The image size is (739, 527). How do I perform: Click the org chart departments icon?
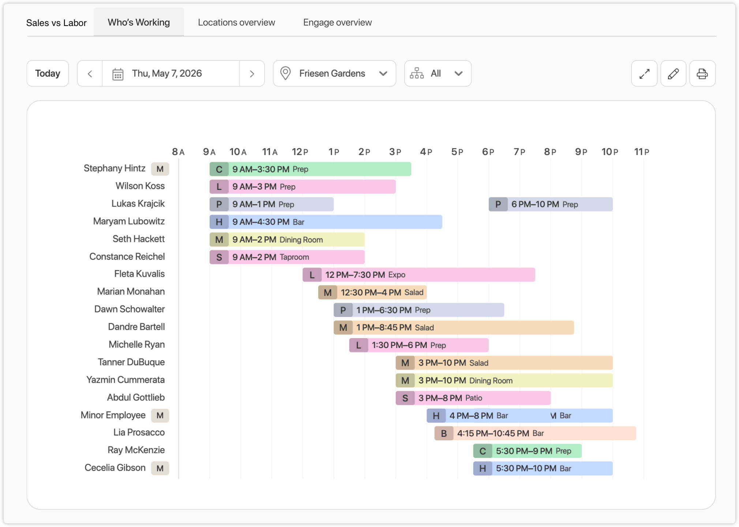[417, 74]
